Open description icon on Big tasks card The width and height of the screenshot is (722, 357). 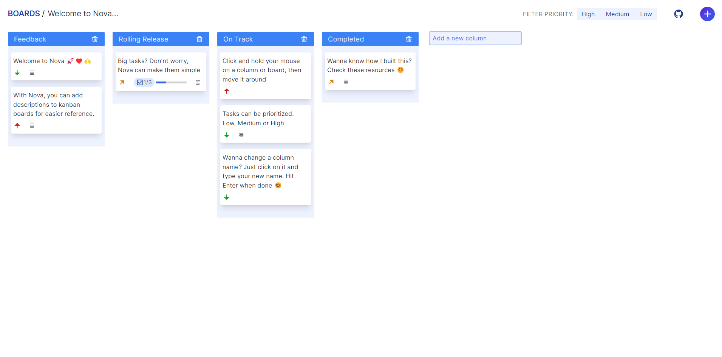tap(198, 82)
